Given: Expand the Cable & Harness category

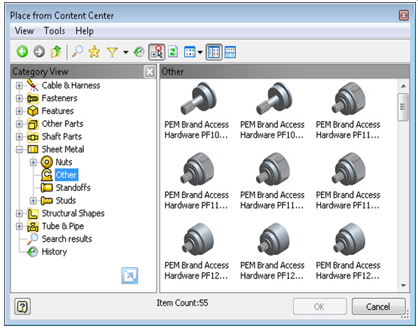Looking at the screenshot, I should pyautogui.click(x=19, y=86).
